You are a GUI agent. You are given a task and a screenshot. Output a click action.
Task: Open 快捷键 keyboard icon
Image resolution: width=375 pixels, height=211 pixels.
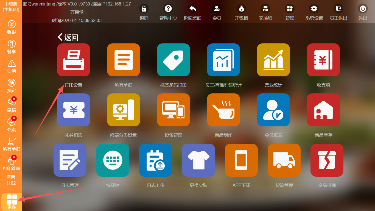click(x=113, y=160)
